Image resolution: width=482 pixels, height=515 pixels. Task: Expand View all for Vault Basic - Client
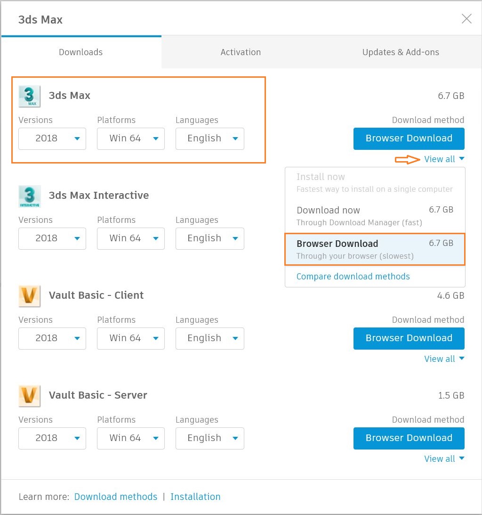click(444, 359)
